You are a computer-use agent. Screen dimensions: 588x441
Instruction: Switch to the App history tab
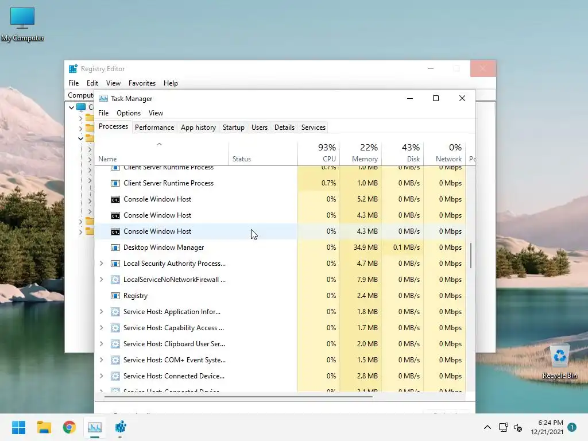[198, 127]
